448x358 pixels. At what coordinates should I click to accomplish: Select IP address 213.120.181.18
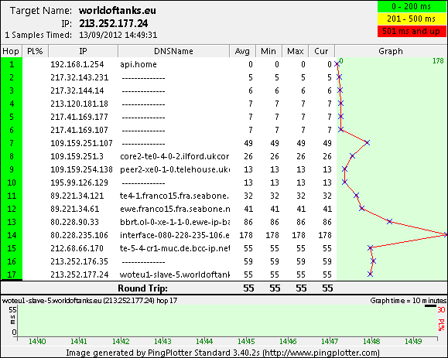click(79, 104)
